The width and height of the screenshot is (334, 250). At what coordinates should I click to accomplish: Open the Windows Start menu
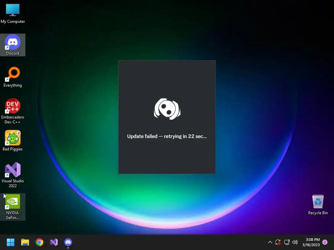[10, 242]
